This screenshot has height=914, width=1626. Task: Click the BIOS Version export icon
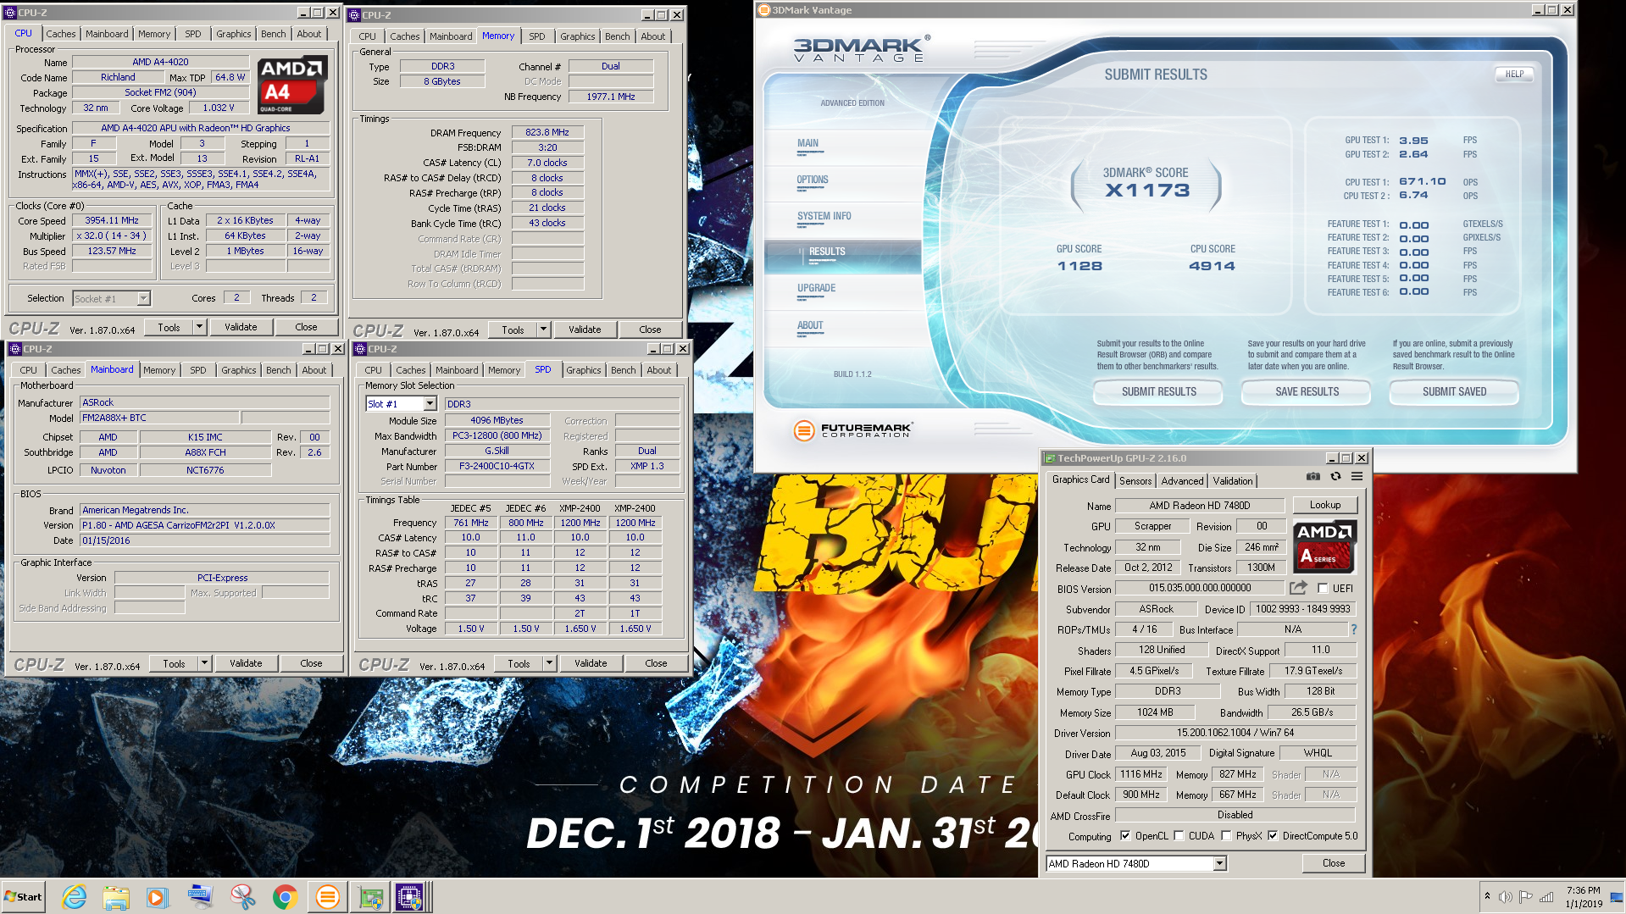1298,587
